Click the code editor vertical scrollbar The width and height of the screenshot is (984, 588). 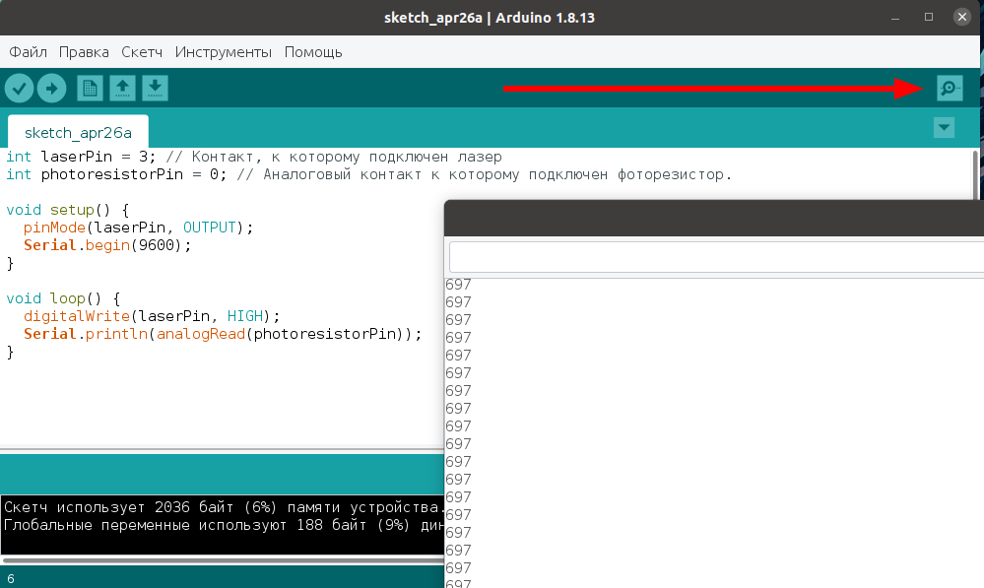pos(975,177)
